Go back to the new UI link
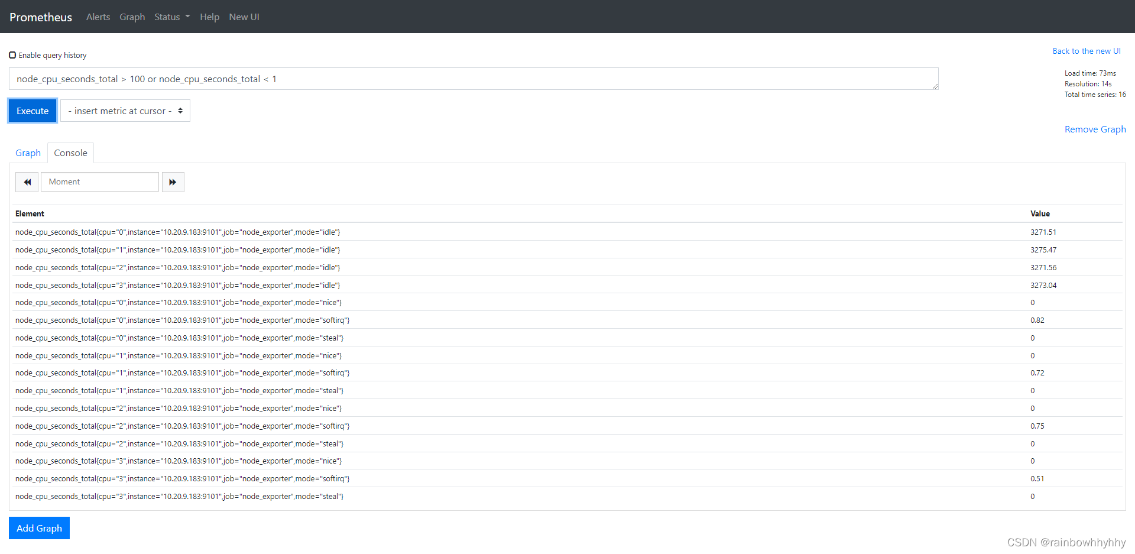Screen dimensions: 1135x554 [1087, 51]
